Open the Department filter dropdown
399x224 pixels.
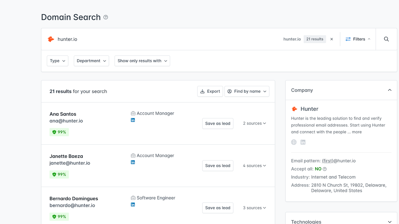click(x=91, y=61)
